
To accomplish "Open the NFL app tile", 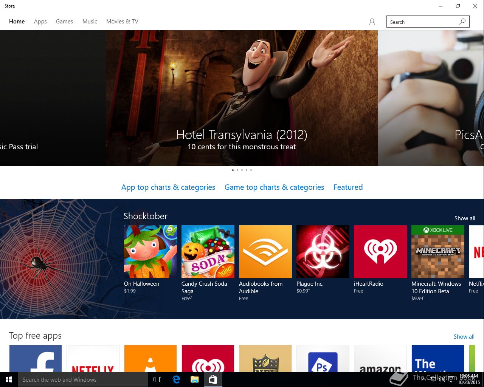I will (265, 358).
